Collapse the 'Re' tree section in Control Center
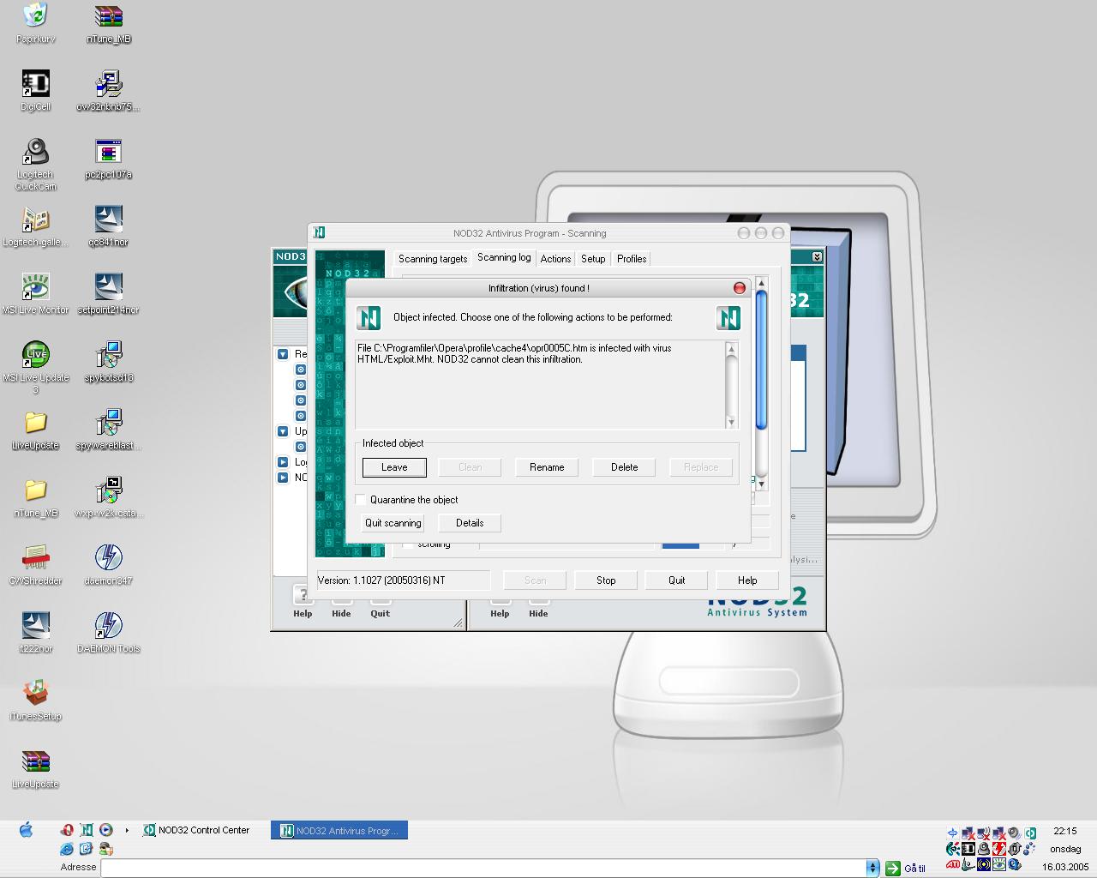 (x=283, y=354)
